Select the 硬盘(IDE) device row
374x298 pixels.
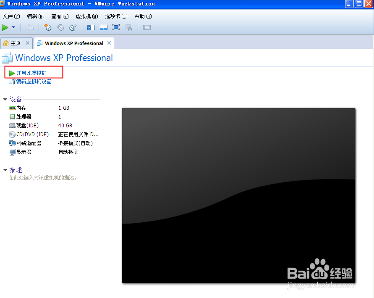54,126
